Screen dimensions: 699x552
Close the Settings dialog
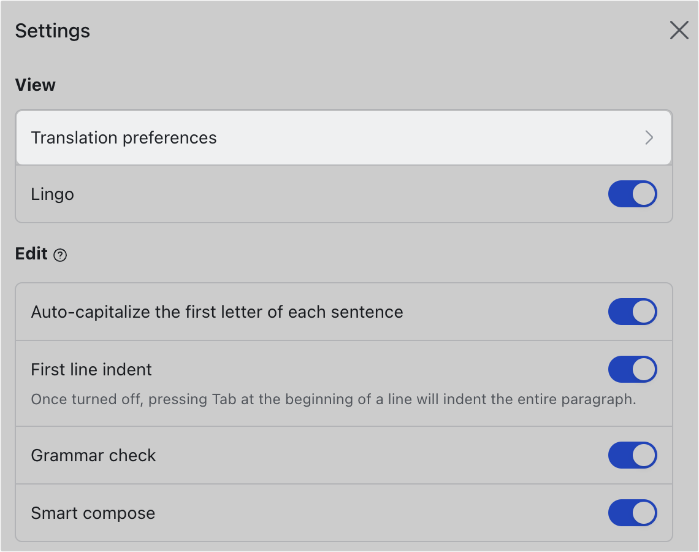pos(679,30)
